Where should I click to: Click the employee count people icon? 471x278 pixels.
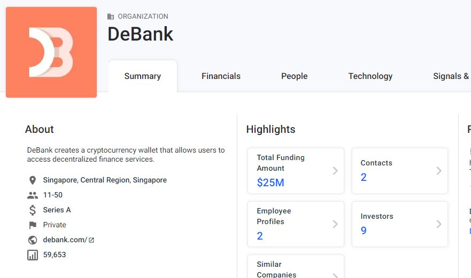pos(33,195)
